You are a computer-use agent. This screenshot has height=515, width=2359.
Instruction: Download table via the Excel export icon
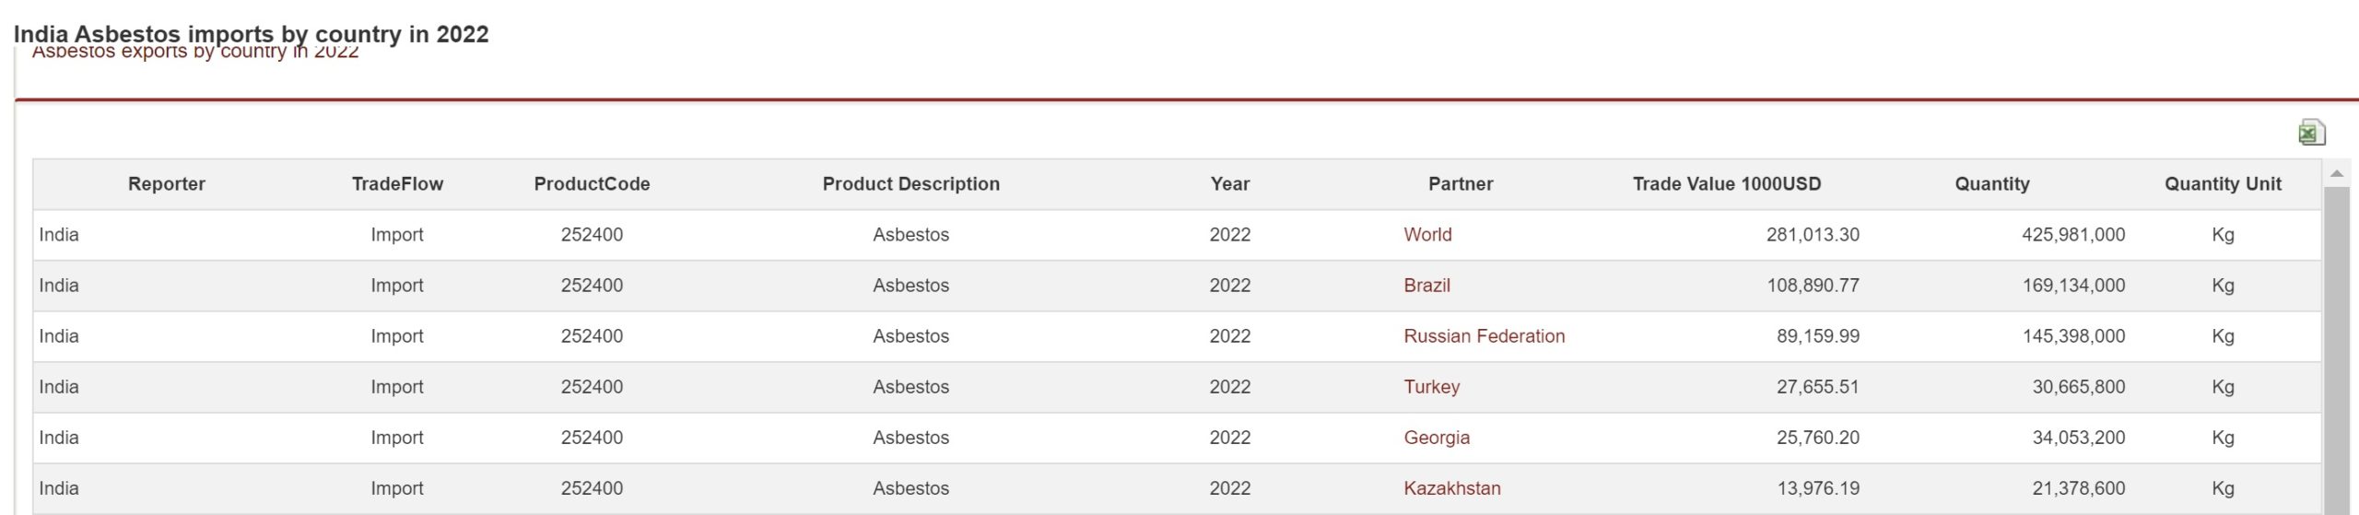click(2311, 133)
